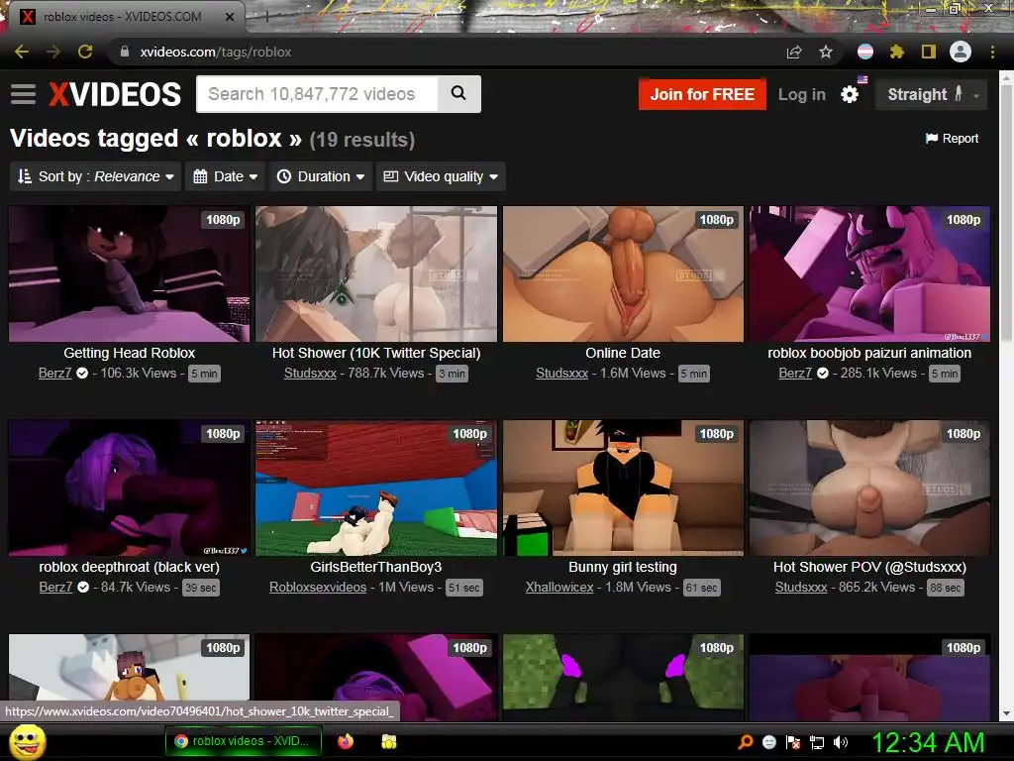Click the address bar URL
This screenshot has width=1014, height=761.
(x=215, y=52)
